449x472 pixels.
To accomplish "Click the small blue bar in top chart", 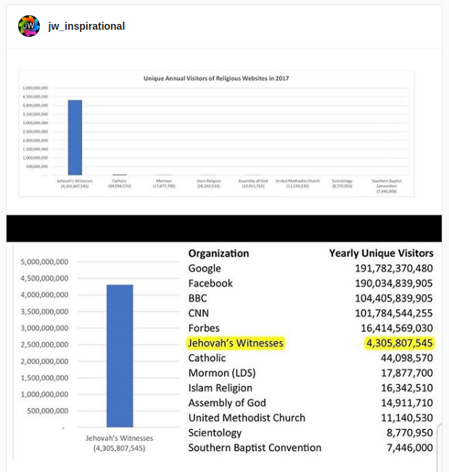I will [x=75, y=137].
